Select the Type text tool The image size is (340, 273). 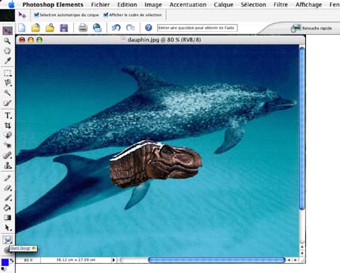coord(8,116)
